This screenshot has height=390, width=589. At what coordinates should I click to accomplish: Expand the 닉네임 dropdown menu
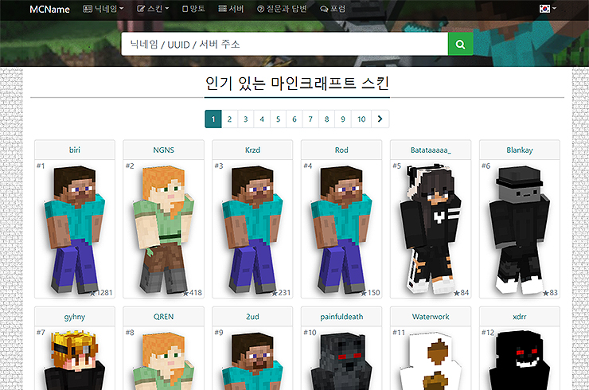(103, 9)
